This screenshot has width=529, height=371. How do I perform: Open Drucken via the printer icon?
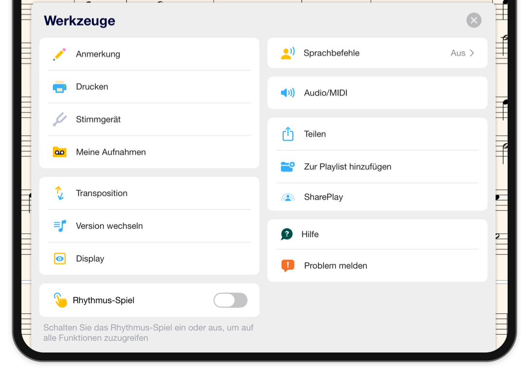coord(60,87)
